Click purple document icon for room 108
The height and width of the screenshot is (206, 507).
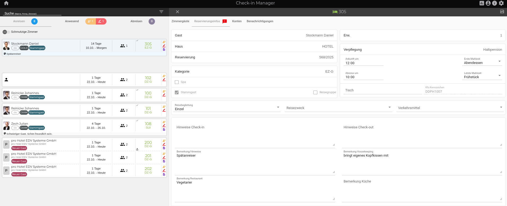(164, 129)
